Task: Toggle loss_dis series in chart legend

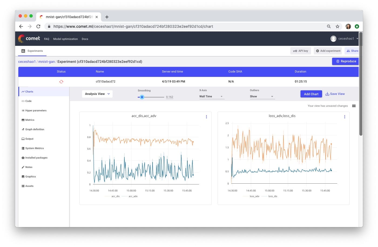Action: pyautogui.click(x=272, y=196)
